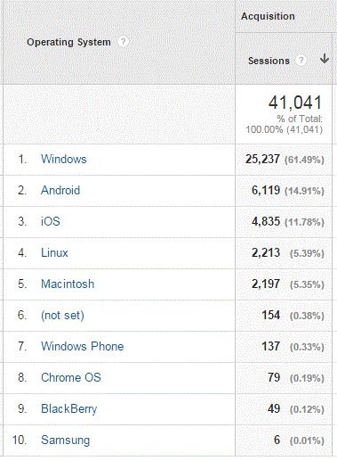The height and width of the screenshot is (461, 337).
Task: Click the 25,237 Windows sessions value
Action: click(262, 160)
